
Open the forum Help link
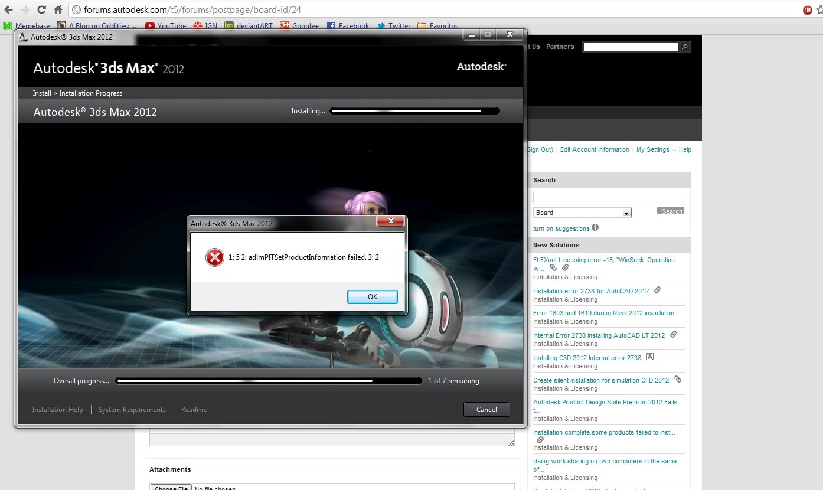(685, 150)
